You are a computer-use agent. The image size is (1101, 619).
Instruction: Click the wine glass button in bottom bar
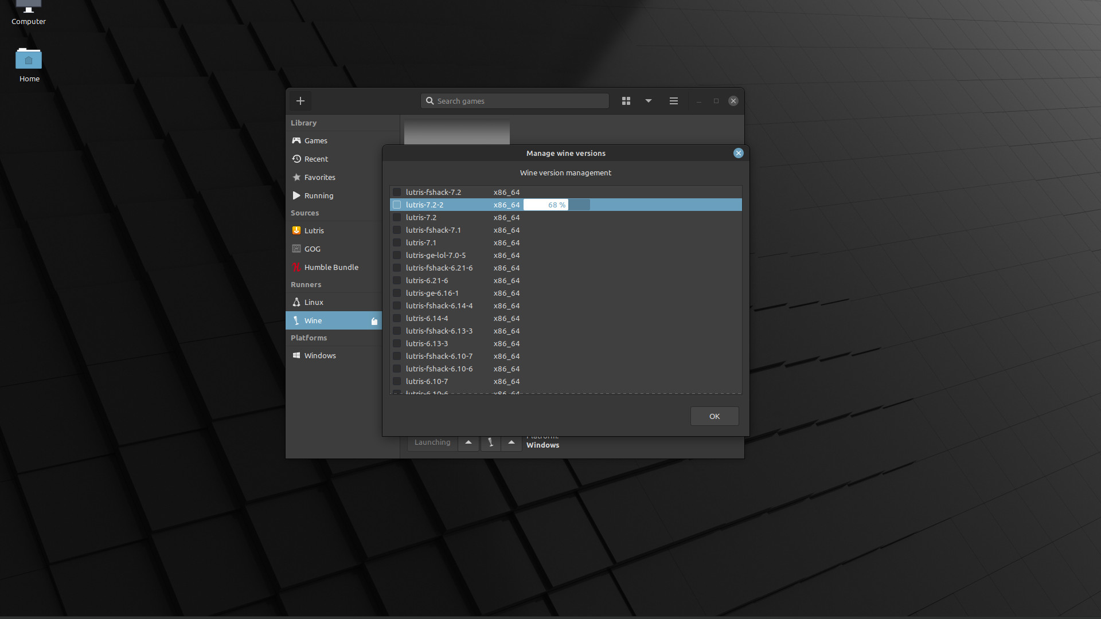pos(491,442)
